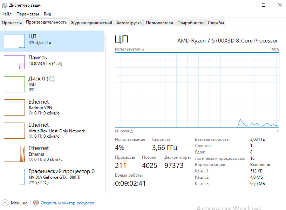The height and width of the screenshot is (210, 286).
Task: Click the processes count '211'
Action: coord(121,165)
